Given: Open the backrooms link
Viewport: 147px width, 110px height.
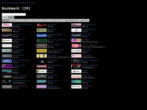Looking at the screenshot, I should click(53, 60).
